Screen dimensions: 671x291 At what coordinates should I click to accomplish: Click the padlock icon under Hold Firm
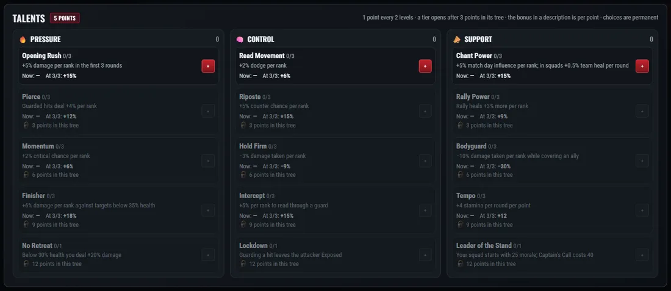243,174
